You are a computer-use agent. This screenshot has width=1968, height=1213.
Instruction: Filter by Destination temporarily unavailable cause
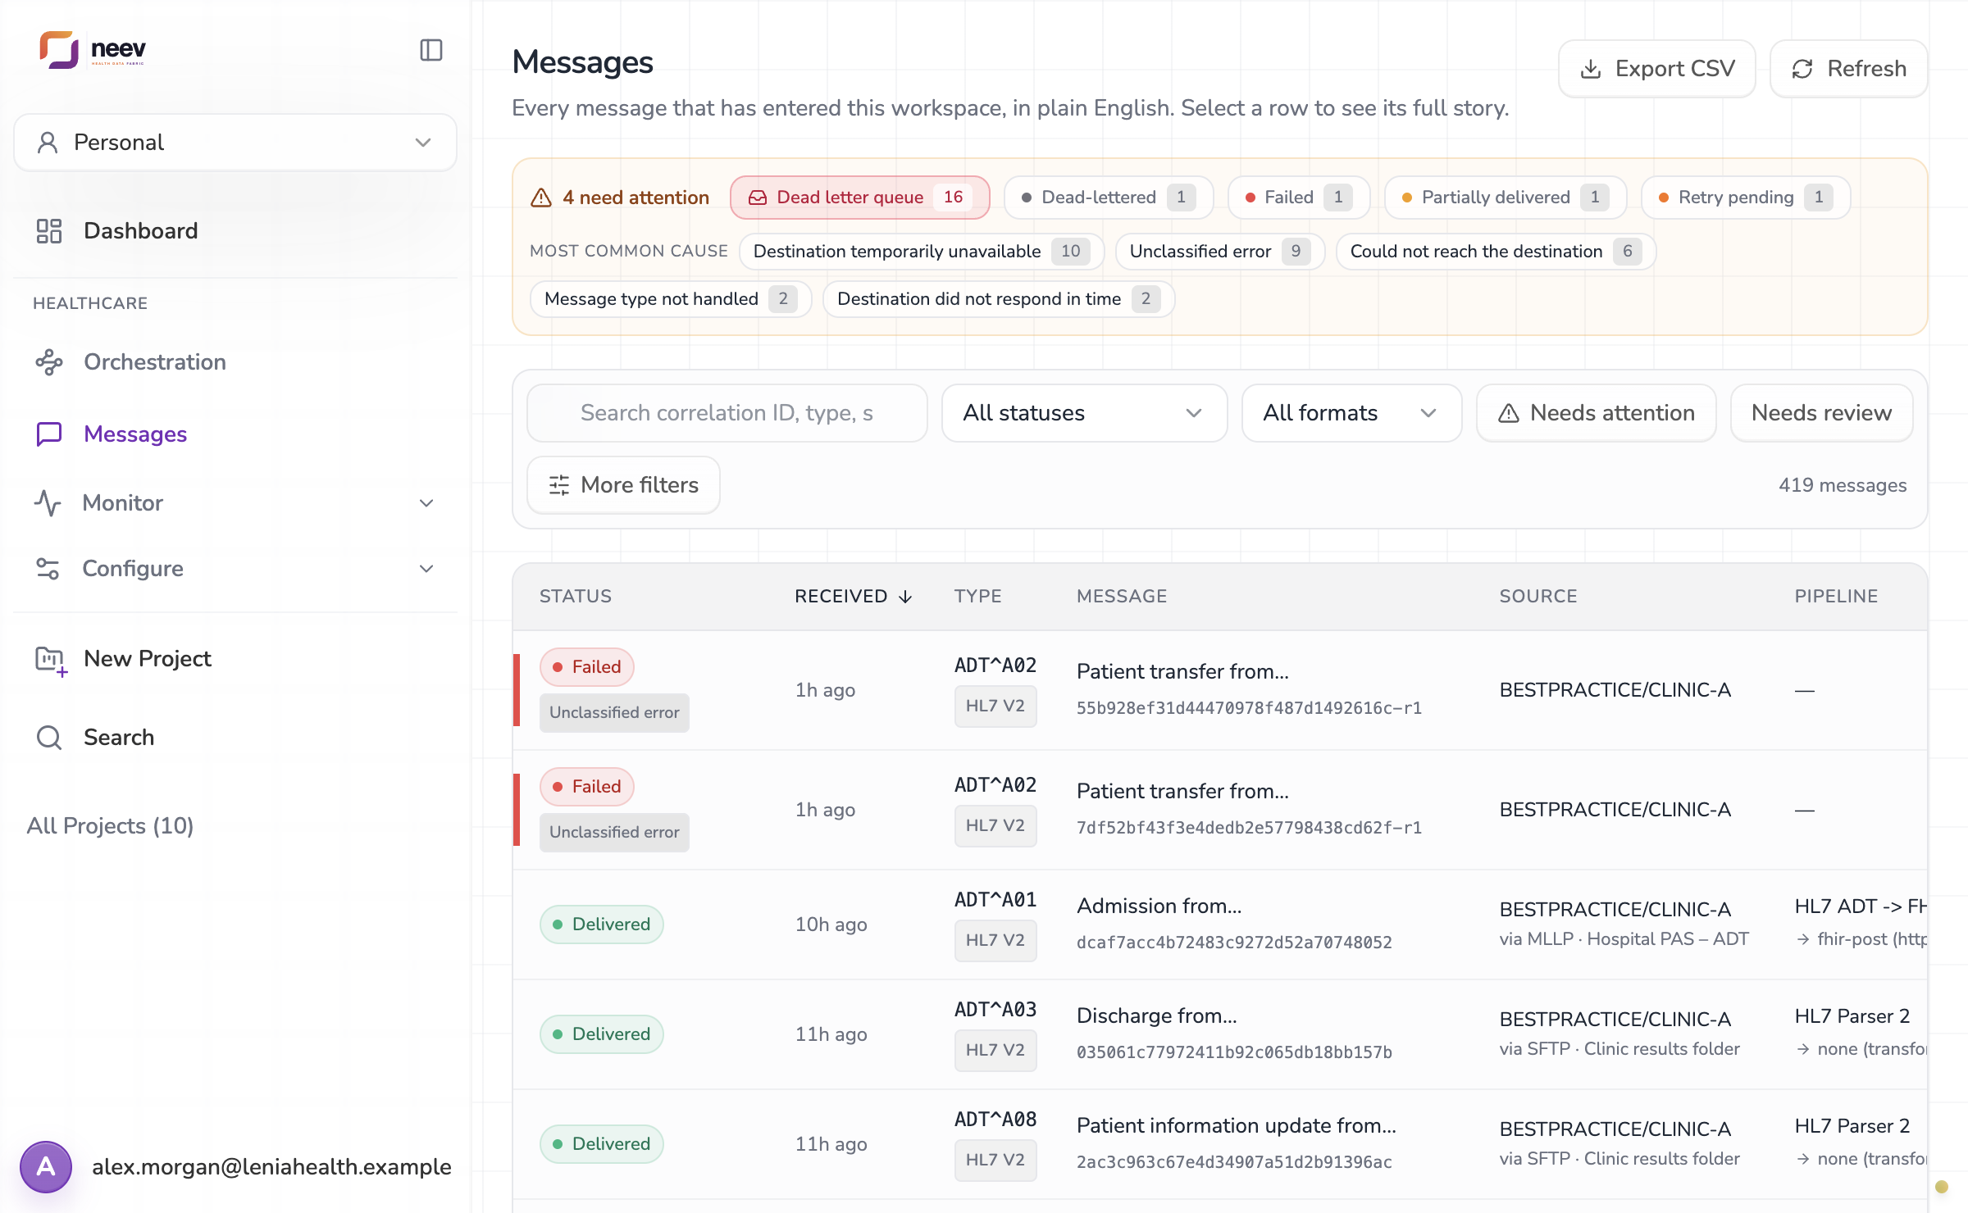coord(921,252)
